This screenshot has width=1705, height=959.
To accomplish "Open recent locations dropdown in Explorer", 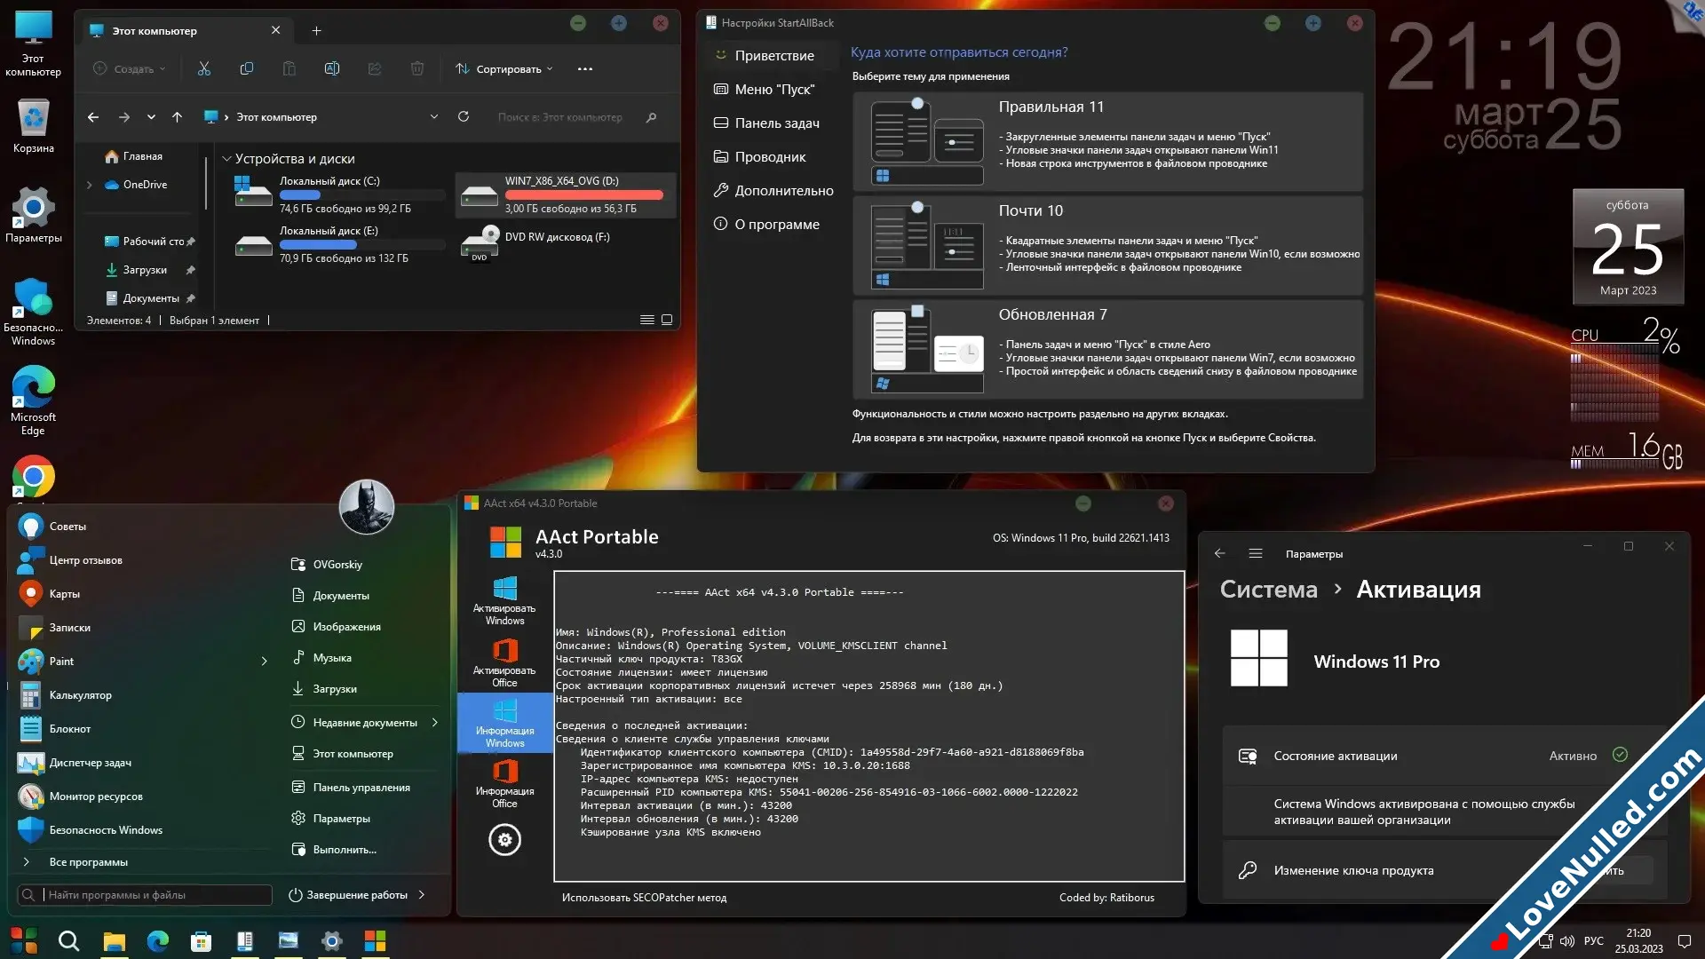I will [x=151, y=117].
